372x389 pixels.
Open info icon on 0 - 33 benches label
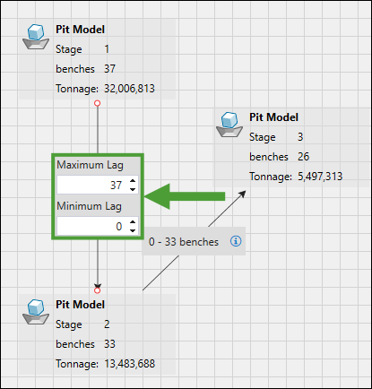click(x=236, y=241)
